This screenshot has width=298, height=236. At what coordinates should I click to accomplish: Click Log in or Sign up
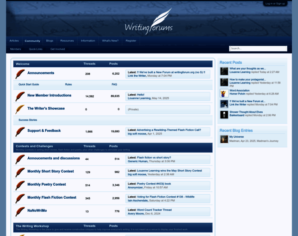point(275,4)
